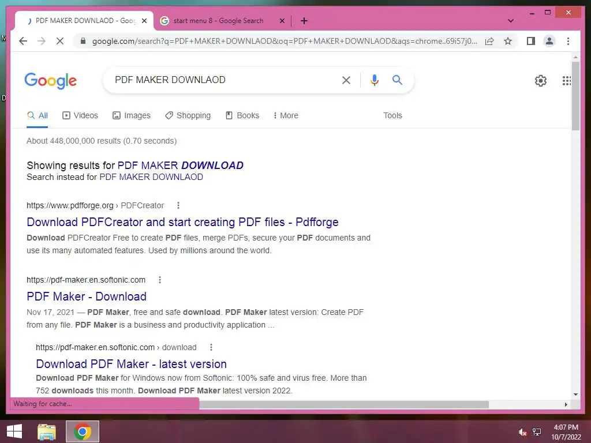Open the Google apps grid
The height and width of the screenshot is (443, 591).
[567, 80]
